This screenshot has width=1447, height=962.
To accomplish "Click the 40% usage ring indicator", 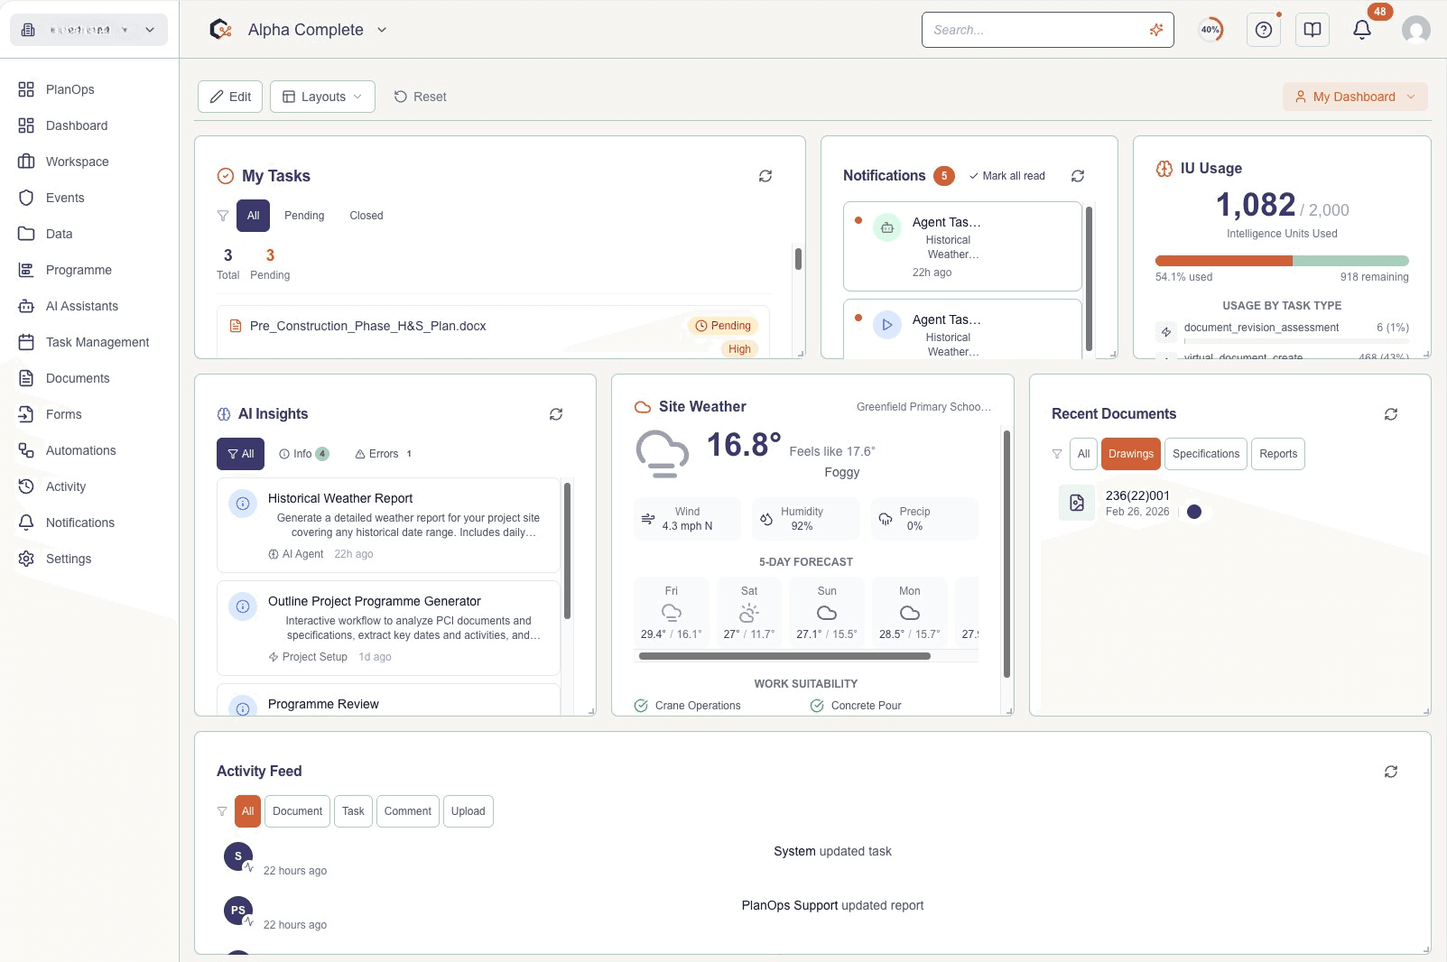I will tap(1210, 29).
